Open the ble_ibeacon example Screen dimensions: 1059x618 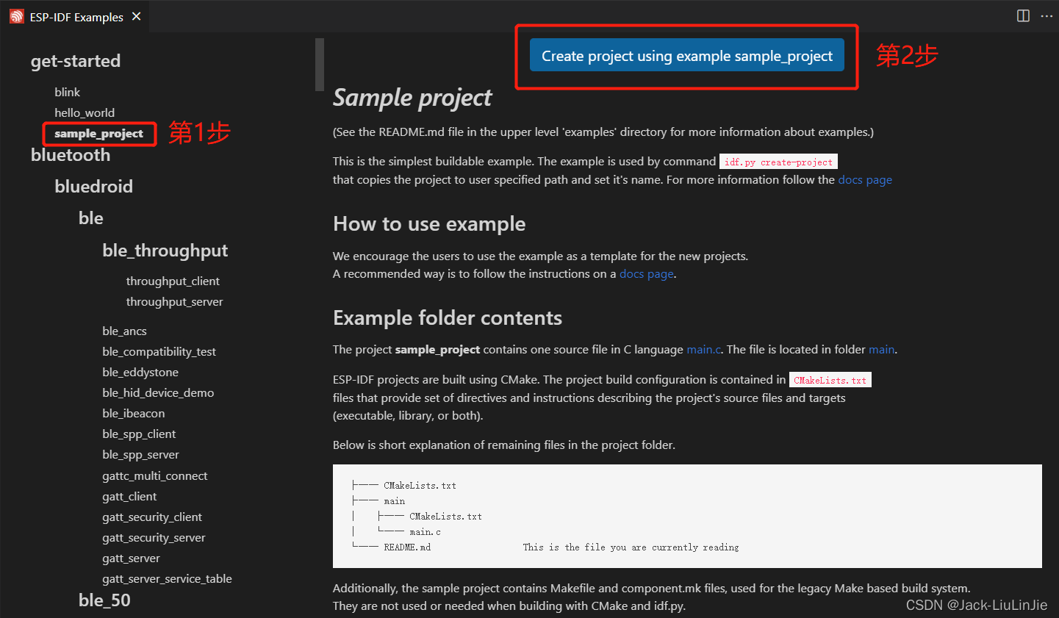pyautogui.click(x=134, y=413)
